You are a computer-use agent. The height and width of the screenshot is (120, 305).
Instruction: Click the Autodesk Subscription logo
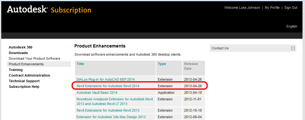tap(49, 10)
